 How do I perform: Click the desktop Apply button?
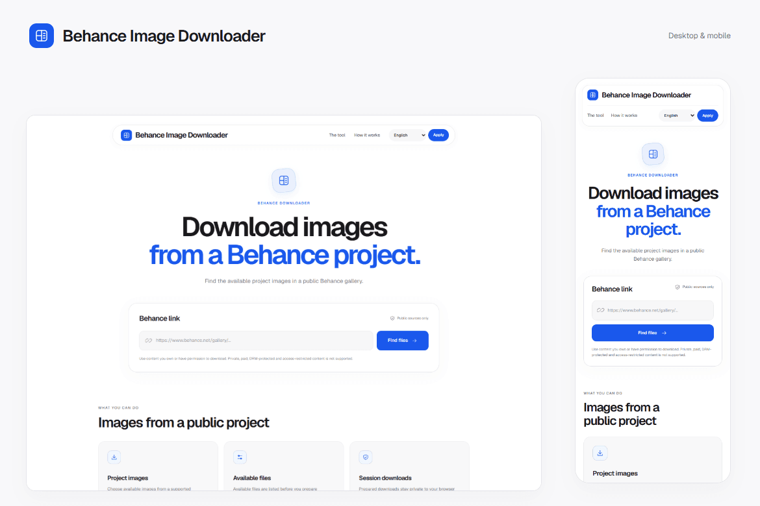pyautogui.click(x=438, y=135)
